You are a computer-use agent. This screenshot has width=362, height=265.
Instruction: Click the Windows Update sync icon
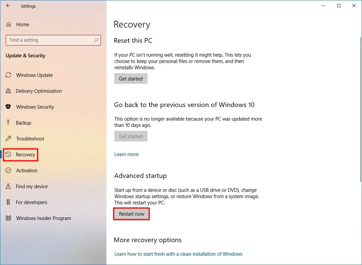(9, 75)
